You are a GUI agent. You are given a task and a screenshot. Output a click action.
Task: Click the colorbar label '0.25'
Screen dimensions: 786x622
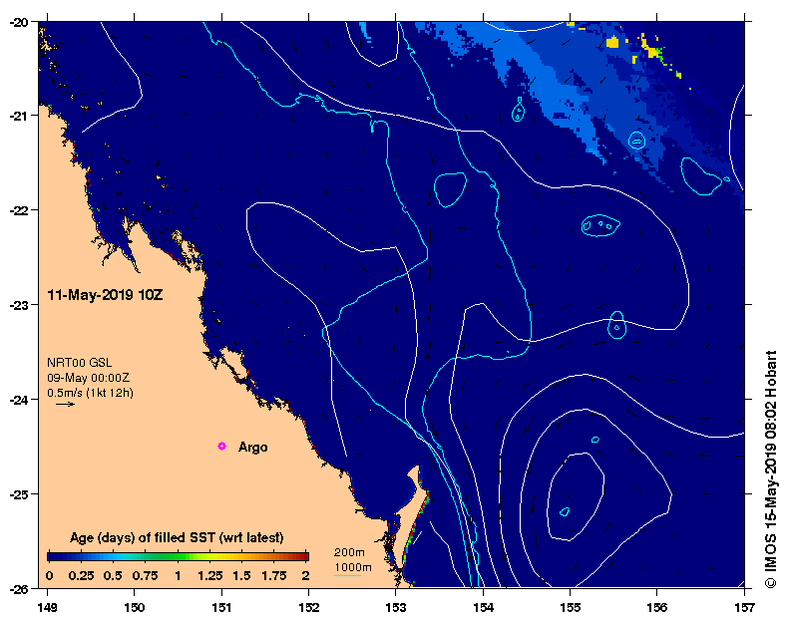[81, 576]
